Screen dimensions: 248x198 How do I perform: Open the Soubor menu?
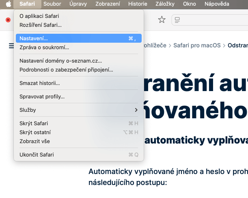53,4
